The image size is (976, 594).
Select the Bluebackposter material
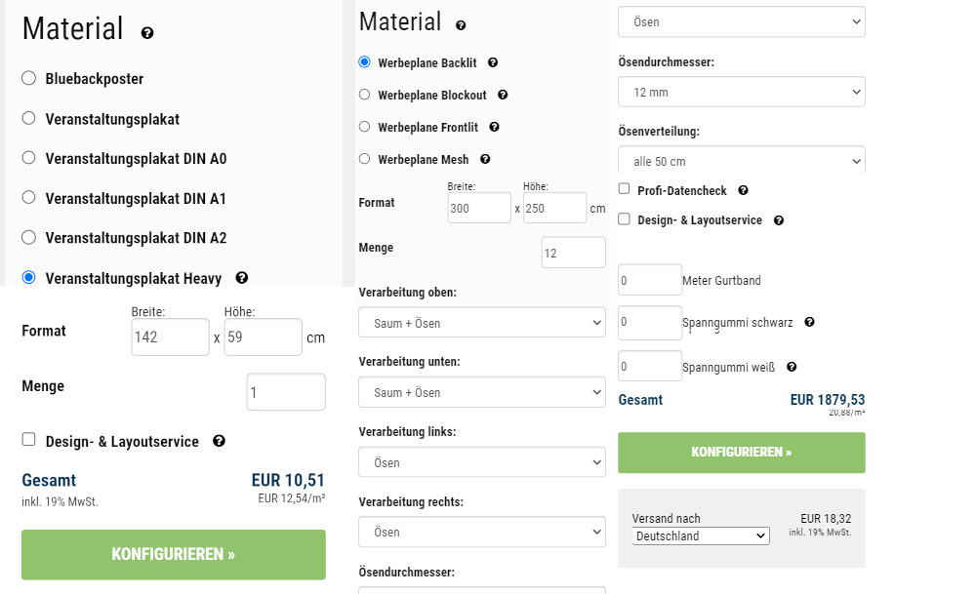click(28, 78)
